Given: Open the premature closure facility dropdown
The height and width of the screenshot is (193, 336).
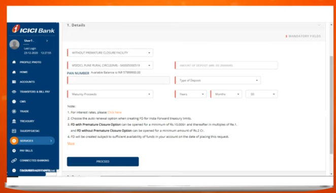Looking at the screenshot, I should click(110, 53).
